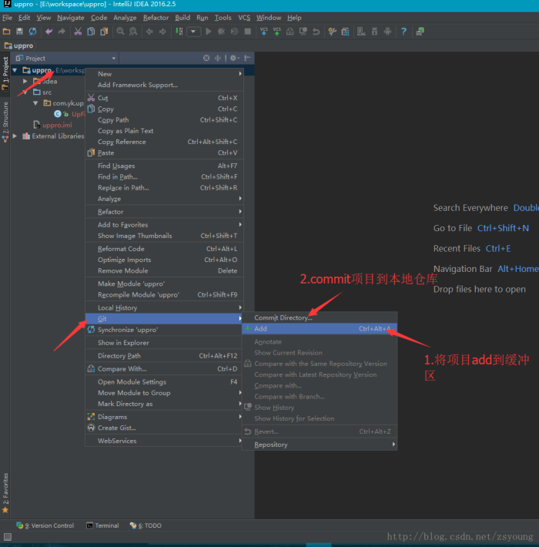Click the Help question mark icon

click(x=403, y=32)
